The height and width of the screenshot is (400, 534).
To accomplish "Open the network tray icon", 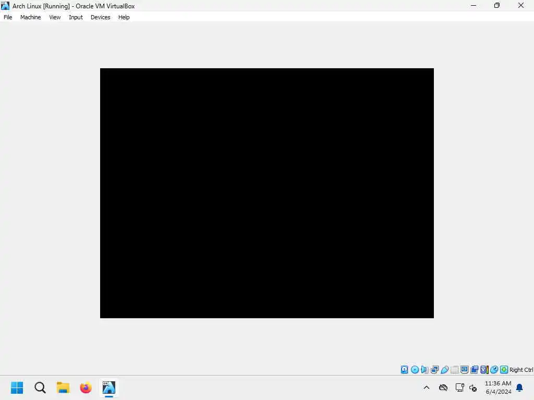I will pos(460,387).
